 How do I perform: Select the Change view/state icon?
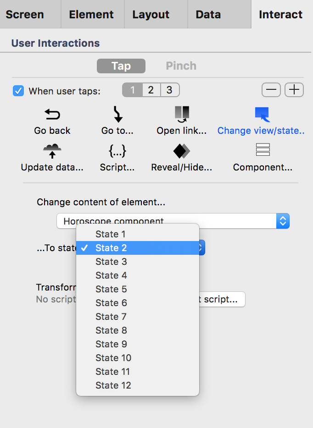tap(262, 114)
